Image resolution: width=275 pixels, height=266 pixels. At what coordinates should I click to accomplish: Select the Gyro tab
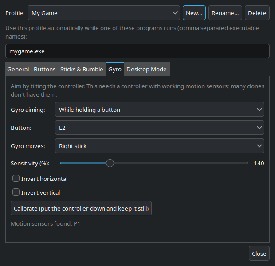point(115,69)
